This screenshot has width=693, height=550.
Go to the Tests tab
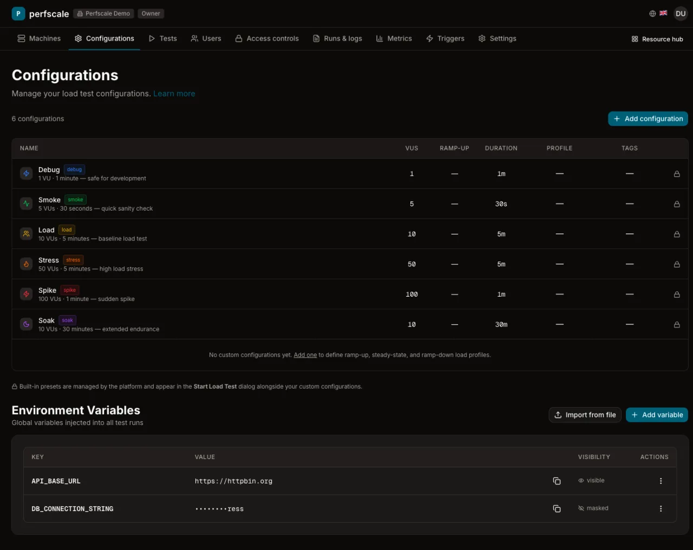(163, 38)
